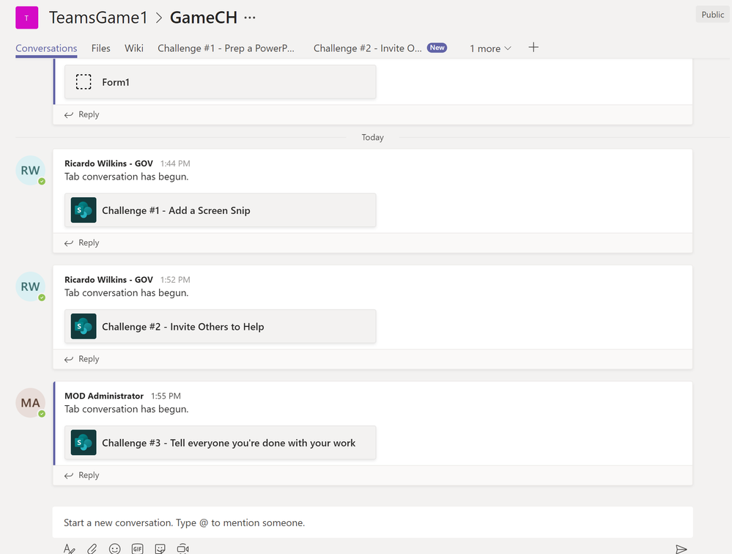The height and width of the screenshot is (554, 732).
Task: Click the 1:55 PM timestamp
Action: pos(166,396)
